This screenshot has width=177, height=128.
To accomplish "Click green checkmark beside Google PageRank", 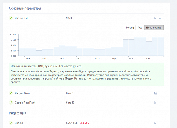I will point(11,103).
